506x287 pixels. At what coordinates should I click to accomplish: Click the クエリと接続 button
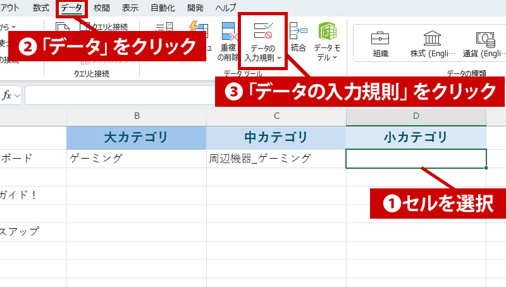click(x=104, y=27)
